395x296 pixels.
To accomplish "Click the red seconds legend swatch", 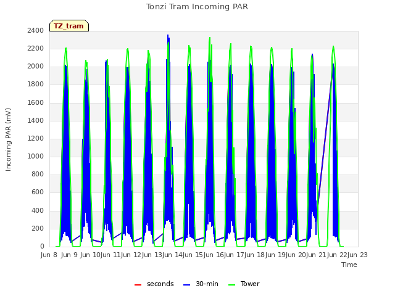I will click(x=138, y=285).
